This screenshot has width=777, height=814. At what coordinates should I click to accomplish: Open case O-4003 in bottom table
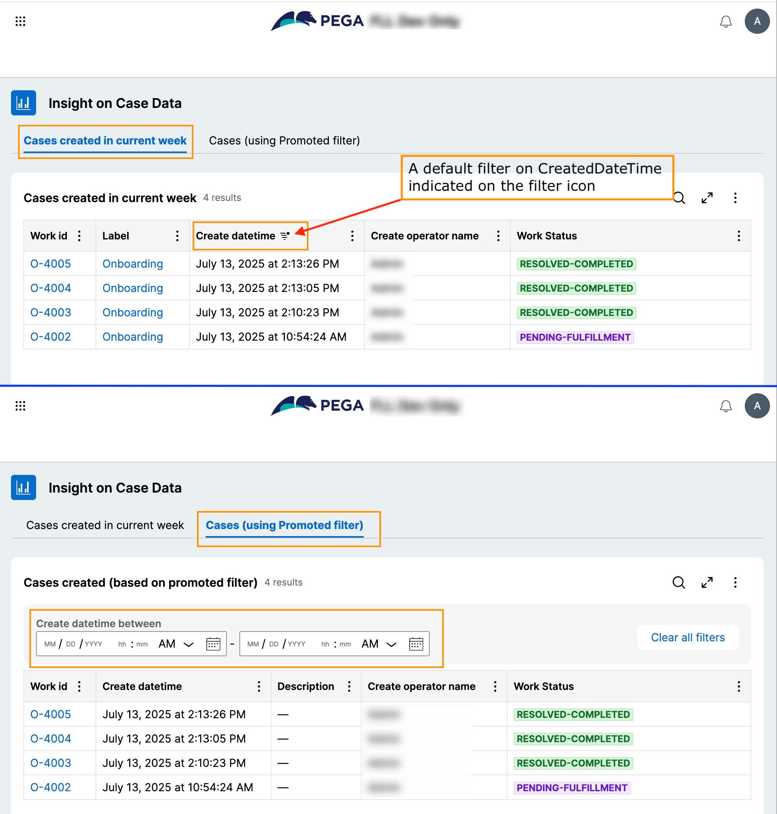(x=51, y=763)
